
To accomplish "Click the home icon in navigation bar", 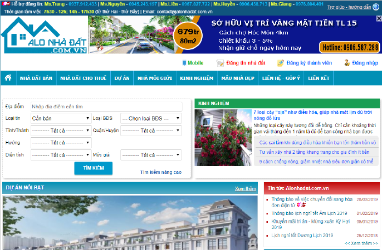I will click(x=8, y=78).
